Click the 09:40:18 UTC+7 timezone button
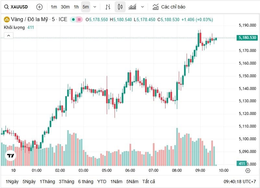Screen dimensions: 260x188 (240, 182)
